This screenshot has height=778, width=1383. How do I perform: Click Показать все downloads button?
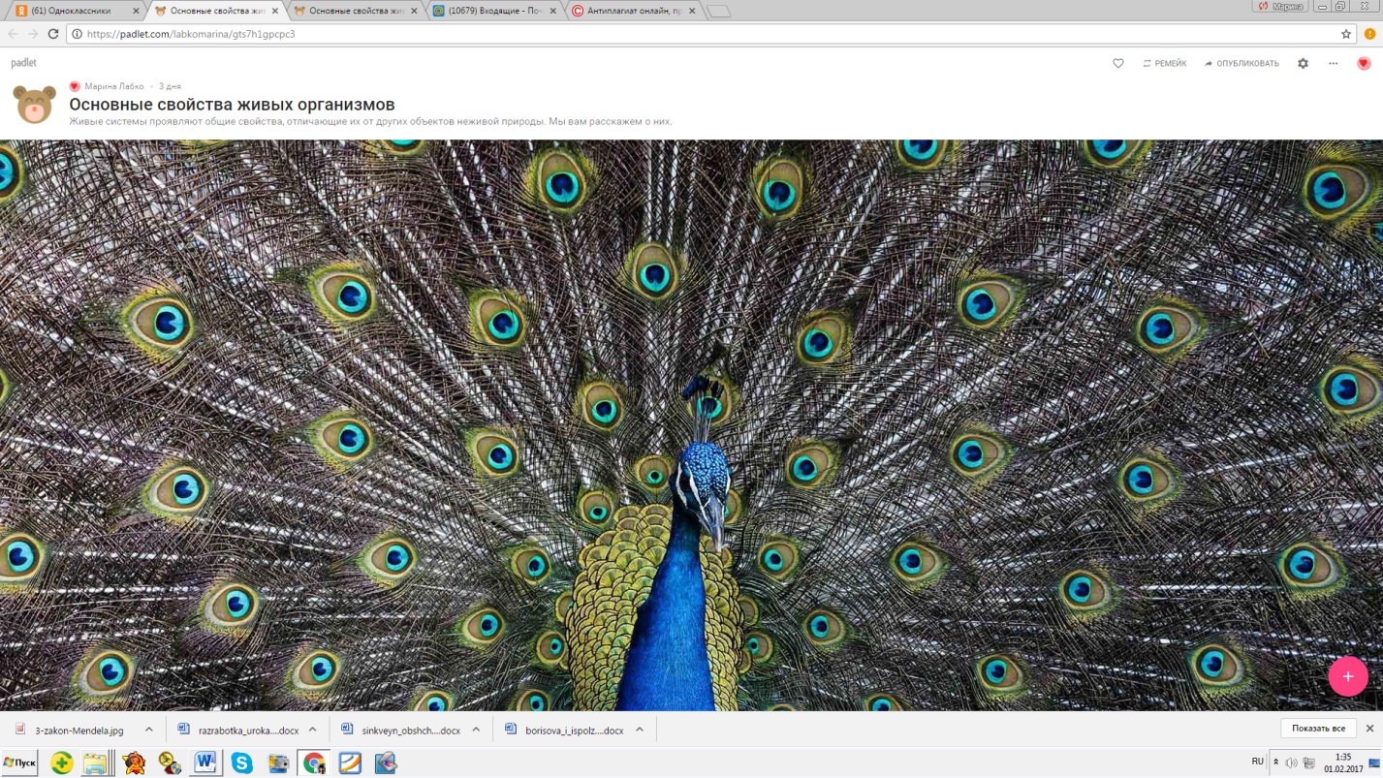point(1318,729)
